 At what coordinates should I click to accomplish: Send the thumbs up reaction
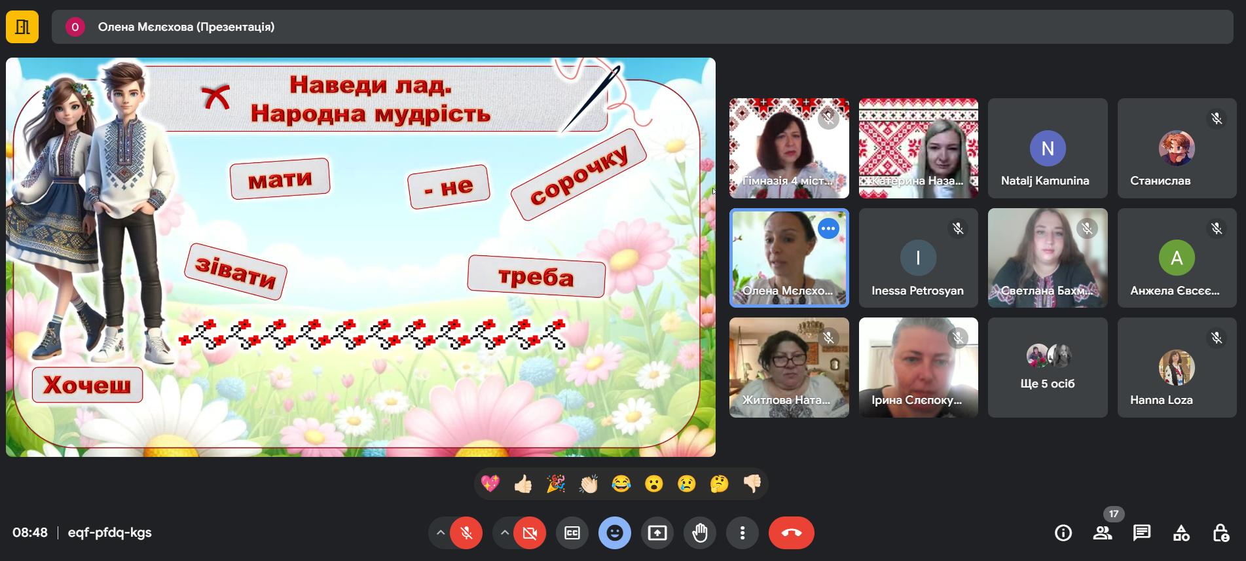[x=522, y=484]
